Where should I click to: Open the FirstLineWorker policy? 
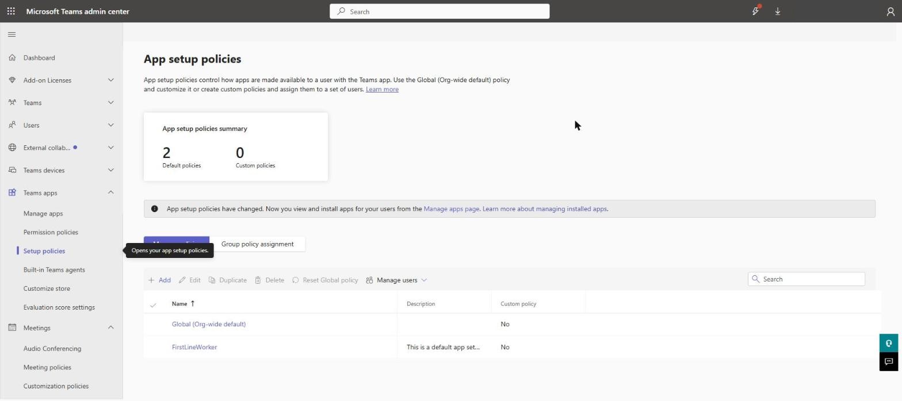click(x=194, y=347)
